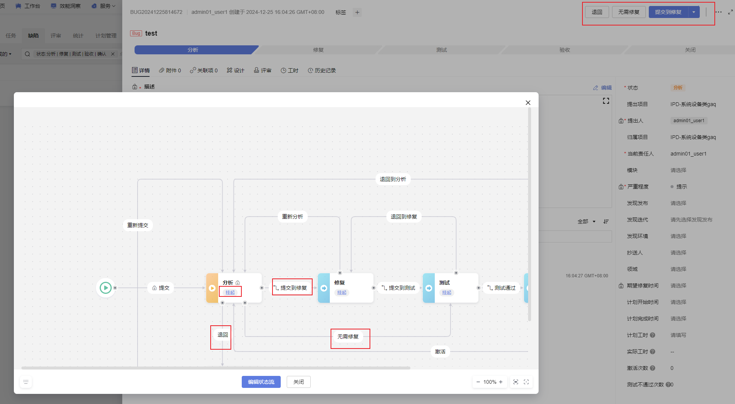Open the 历史记录 tab
The width and height of the screenshot is (735, 404).
click(322, 70)
